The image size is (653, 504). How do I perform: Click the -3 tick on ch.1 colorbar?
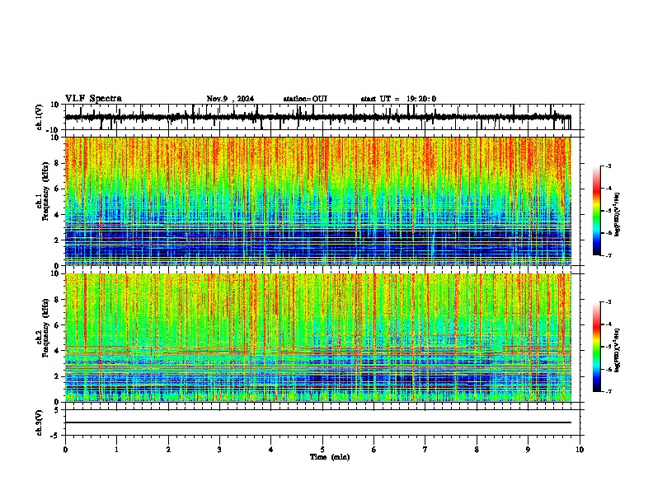click(x=608, y=166)
